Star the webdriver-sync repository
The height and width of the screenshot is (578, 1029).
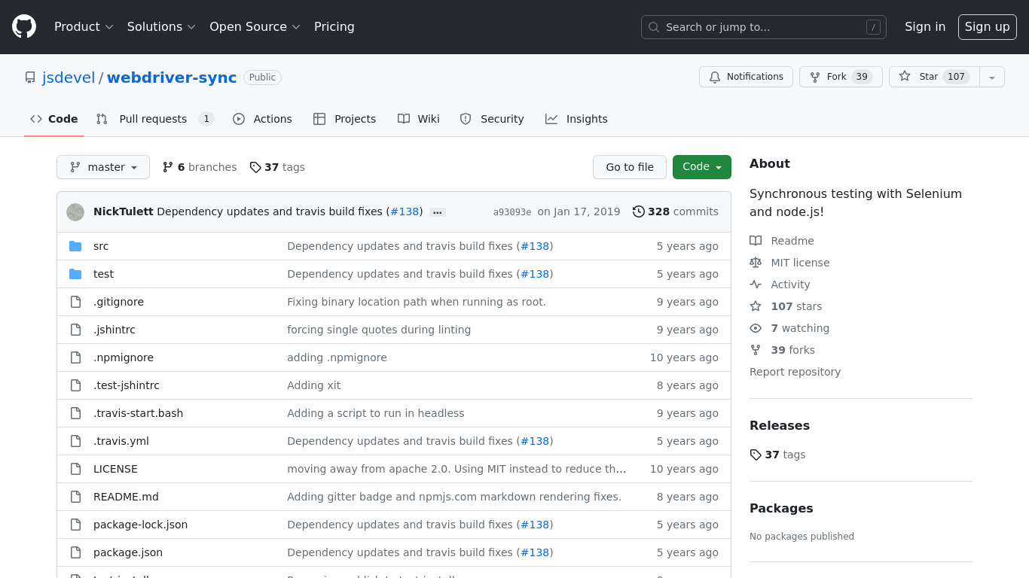[934, 77]
